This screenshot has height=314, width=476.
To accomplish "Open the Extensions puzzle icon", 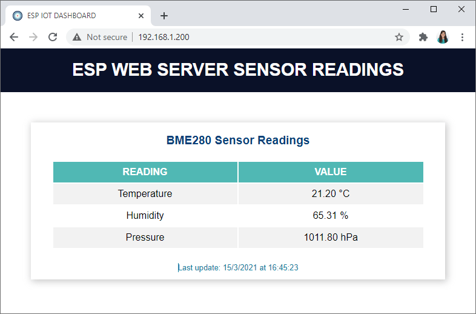I will pos(423,37).
